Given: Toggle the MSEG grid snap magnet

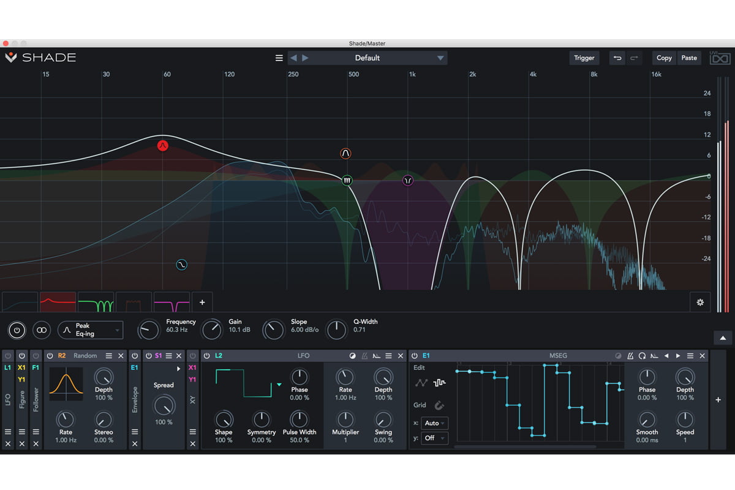Looking at the screenshot, I should pos(439,405).
